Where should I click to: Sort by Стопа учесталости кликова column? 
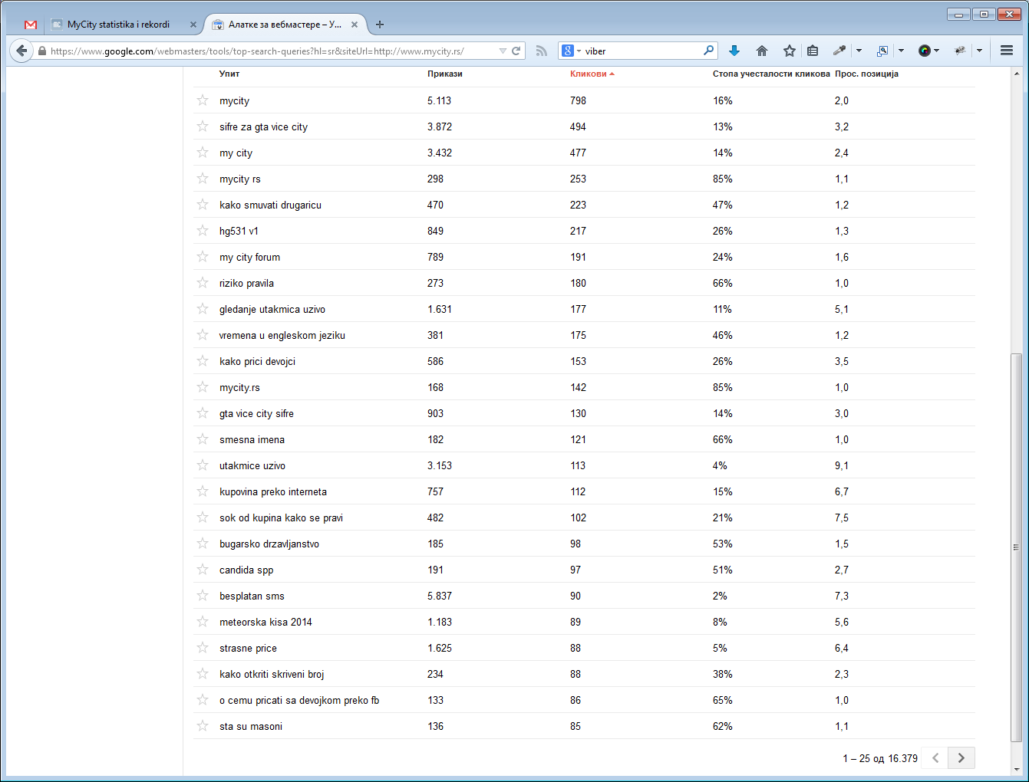click(x=771, y=74)
